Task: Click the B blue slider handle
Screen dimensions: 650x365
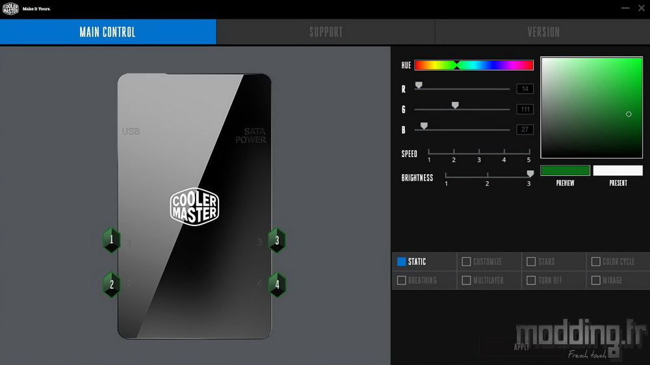Action: coord(424,125)
